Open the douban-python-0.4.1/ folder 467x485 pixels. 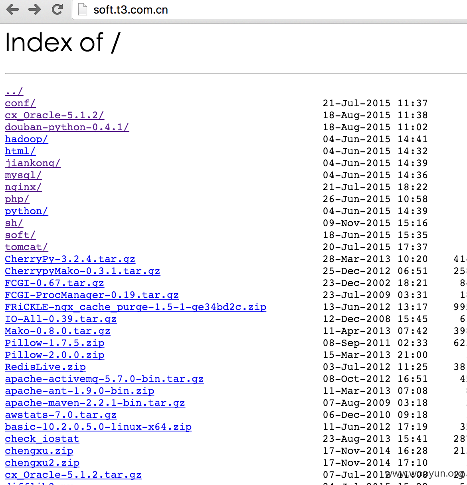click(67, 127)
